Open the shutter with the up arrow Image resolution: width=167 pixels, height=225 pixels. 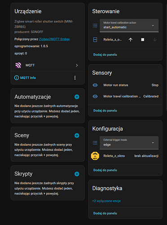point(131,40)
